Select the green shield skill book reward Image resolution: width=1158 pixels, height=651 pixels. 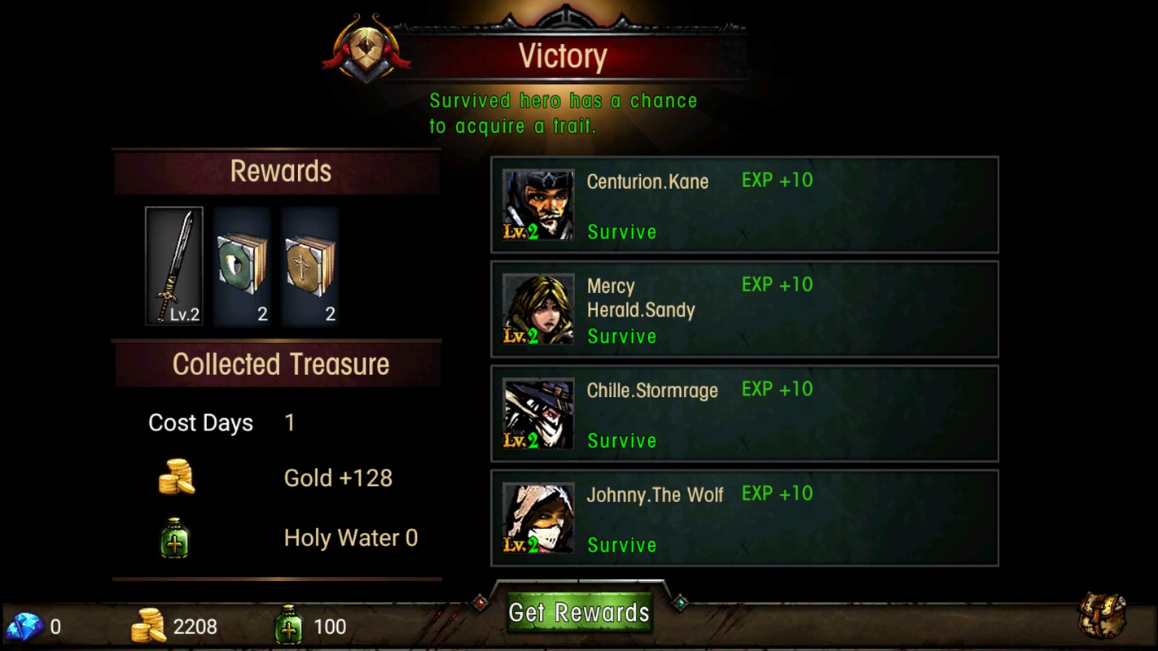242,265
